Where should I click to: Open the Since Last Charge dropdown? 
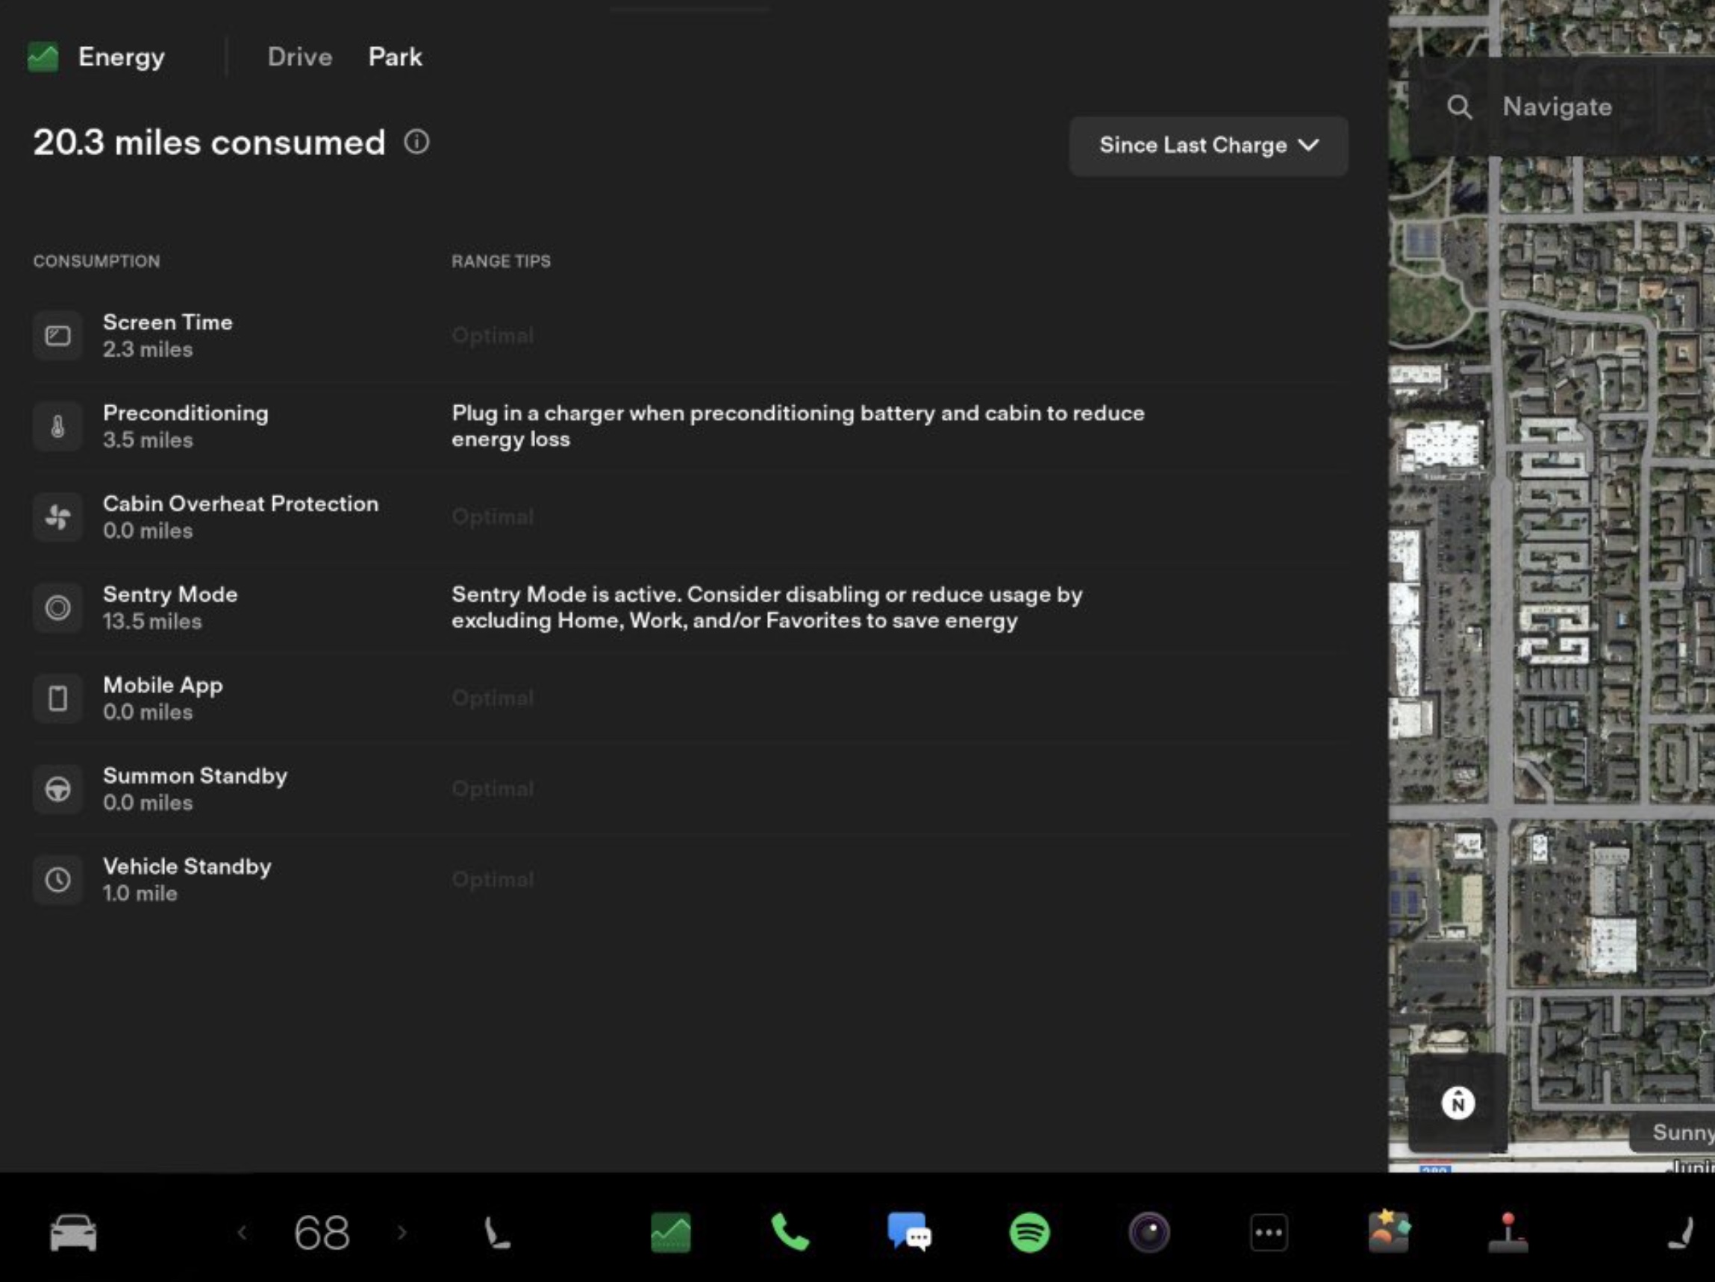tap(1208, 145)
